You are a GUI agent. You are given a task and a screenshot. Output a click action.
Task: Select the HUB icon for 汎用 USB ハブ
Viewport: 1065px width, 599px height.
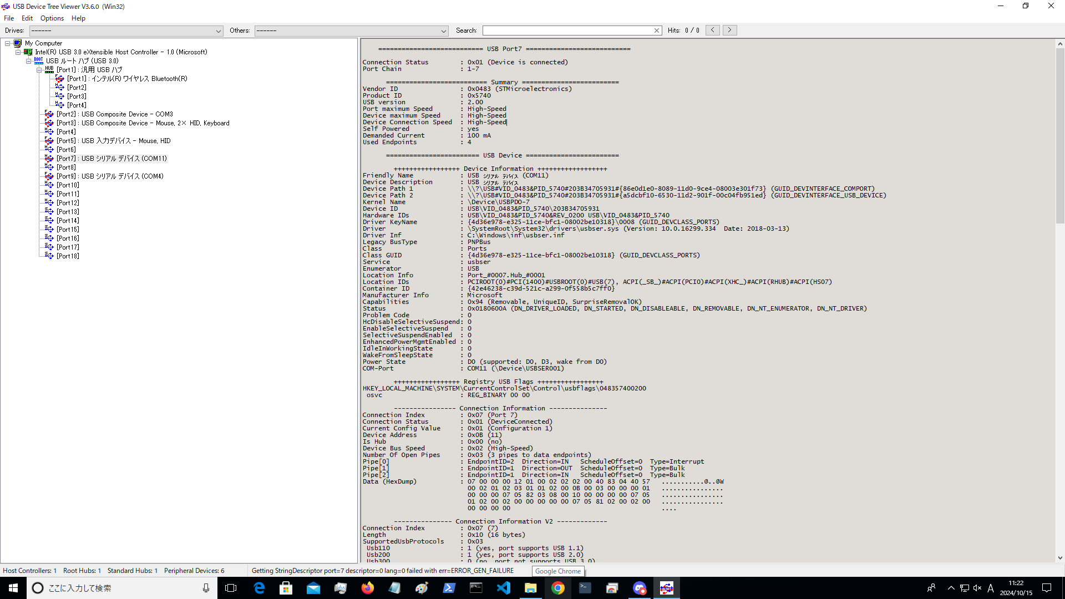tap(50, 70)
